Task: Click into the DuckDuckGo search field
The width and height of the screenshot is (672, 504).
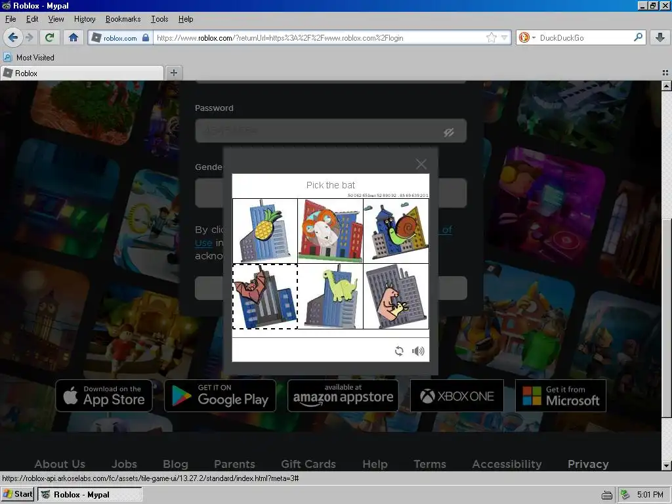Action: tap(585, 37)
